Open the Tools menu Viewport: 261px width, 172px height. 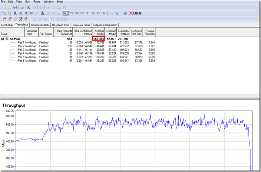[37, 2]
